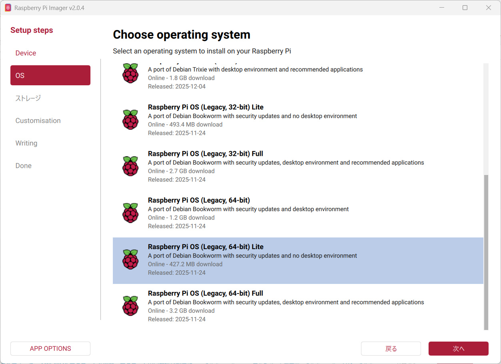Click raspberry icon for Legacy 32-bit Full
Image resolution: width=501 pixels, height=364 pixels.
[130, 166]
